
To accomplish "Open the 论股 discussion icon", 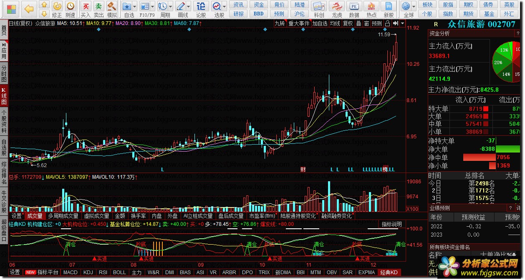I will point(201,9).
